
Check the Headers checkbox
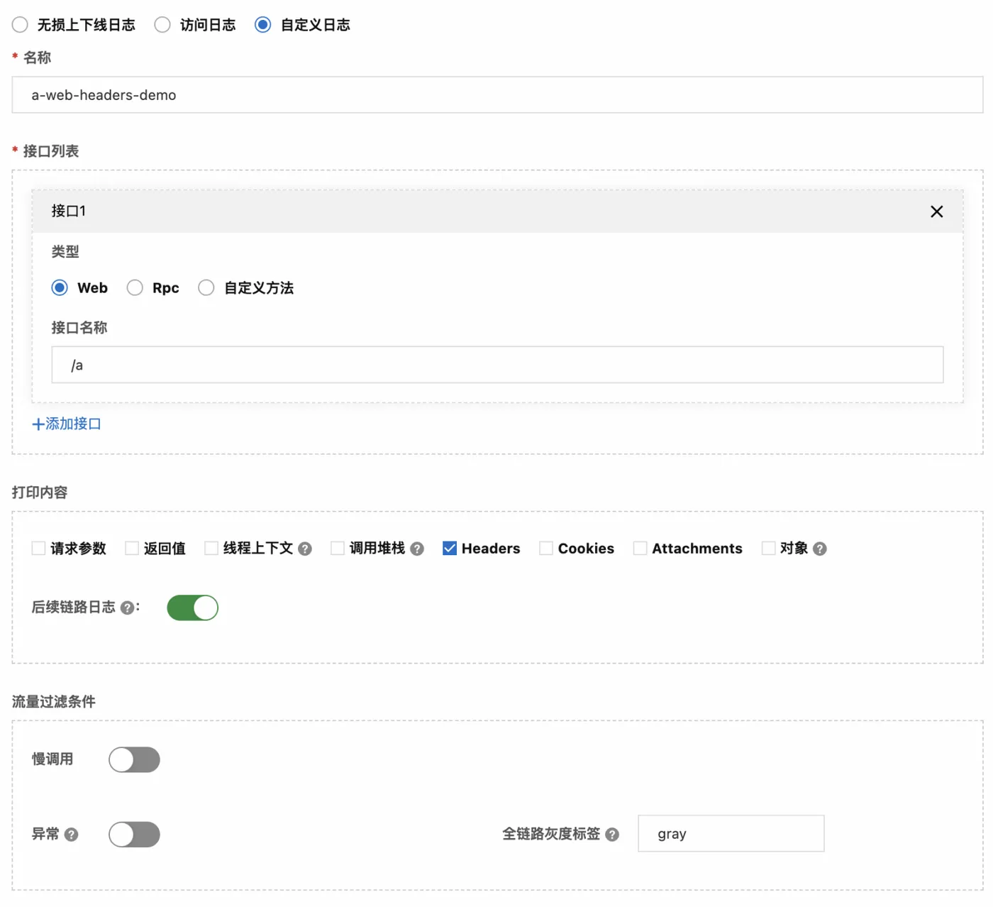click(450, 548)
